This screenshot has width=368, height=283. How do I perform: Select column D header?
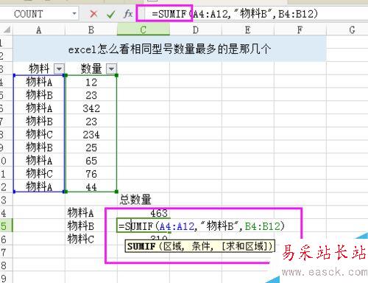click(196, 30)
